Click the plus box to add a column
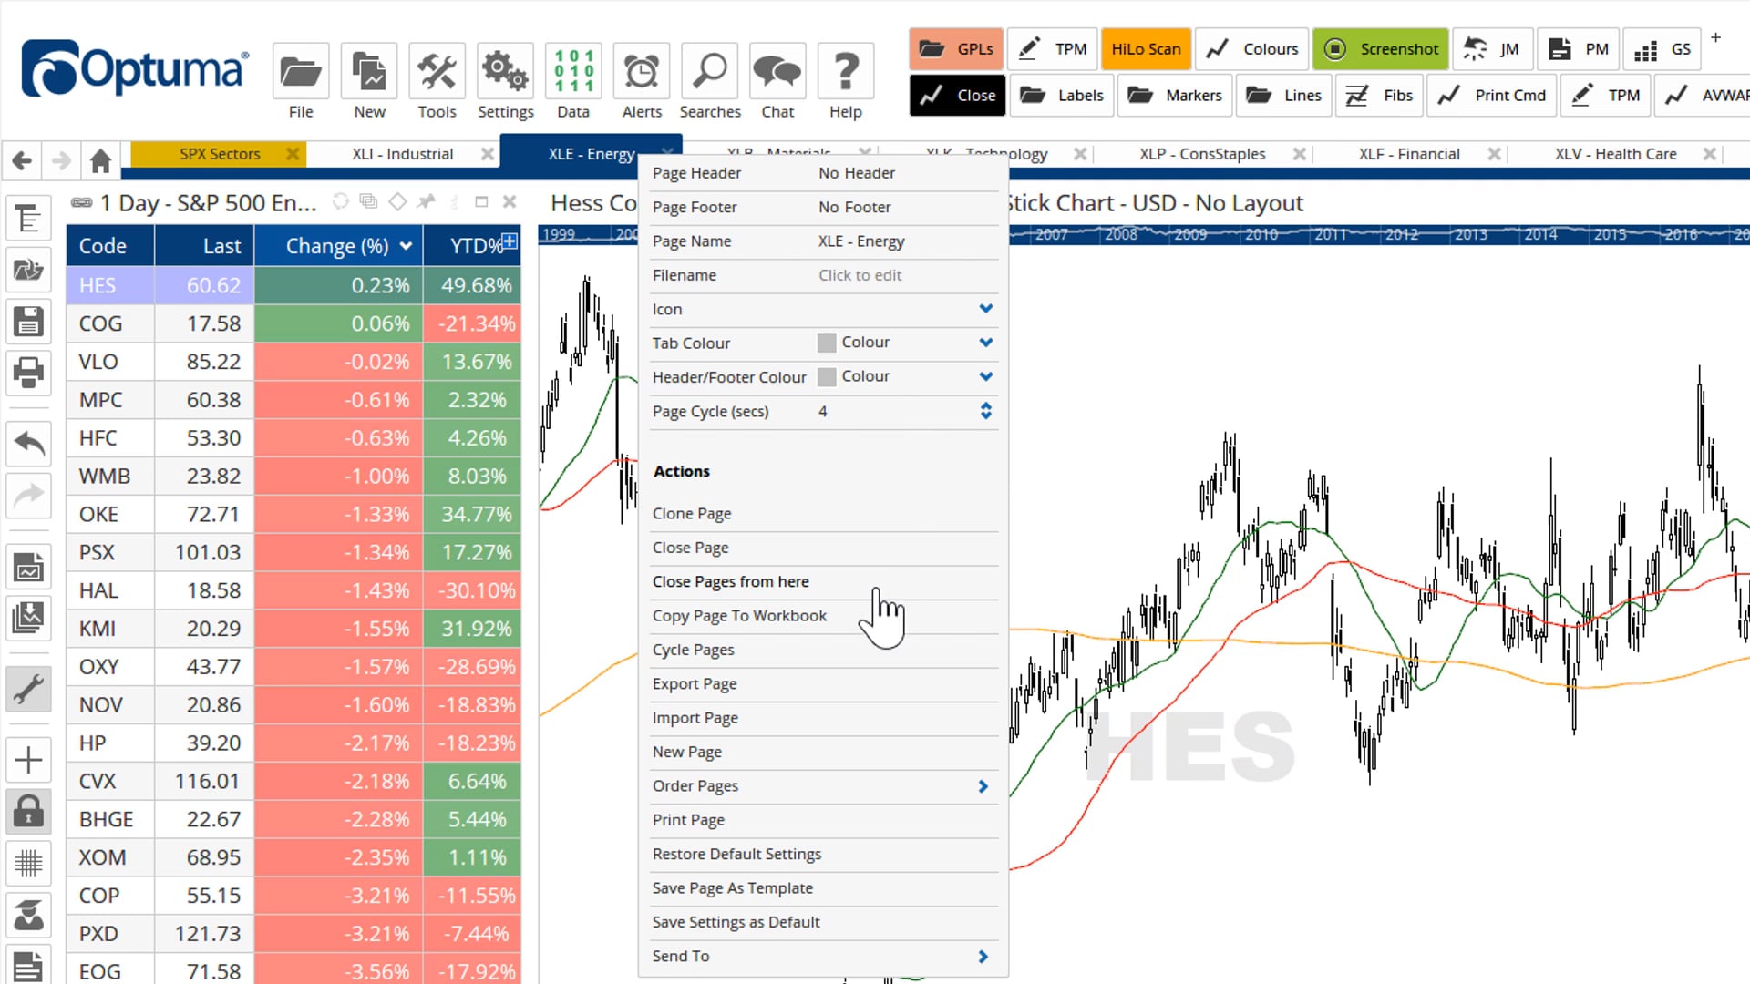The image size is (1750, 984). [510, 241]
